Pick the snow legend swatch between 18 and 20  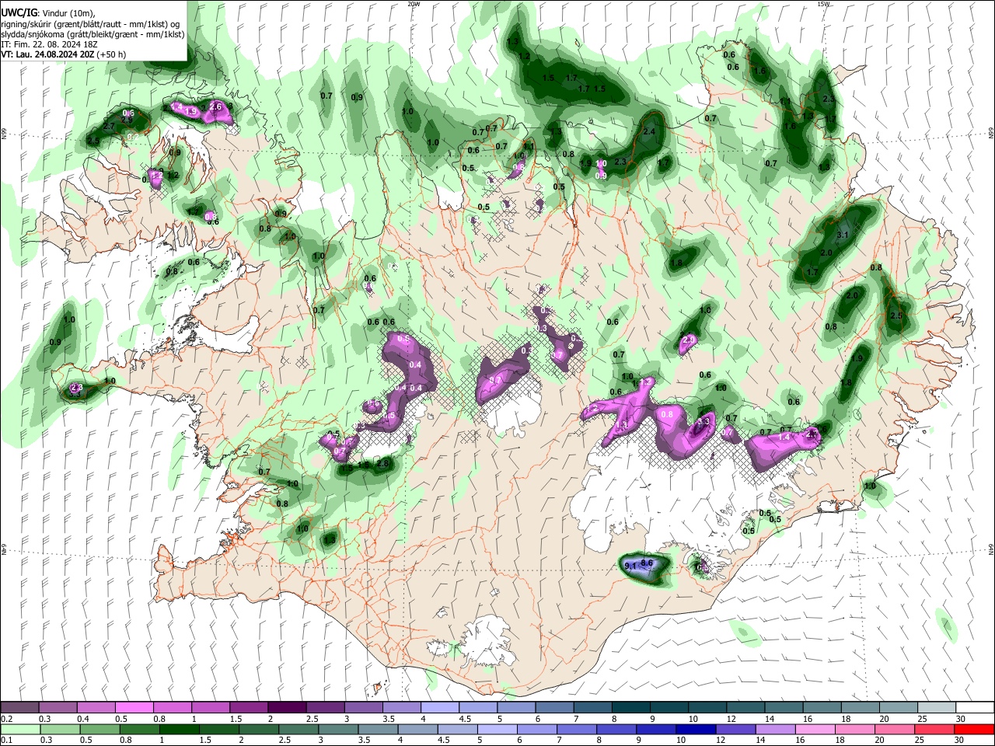[x=860, y=707]
